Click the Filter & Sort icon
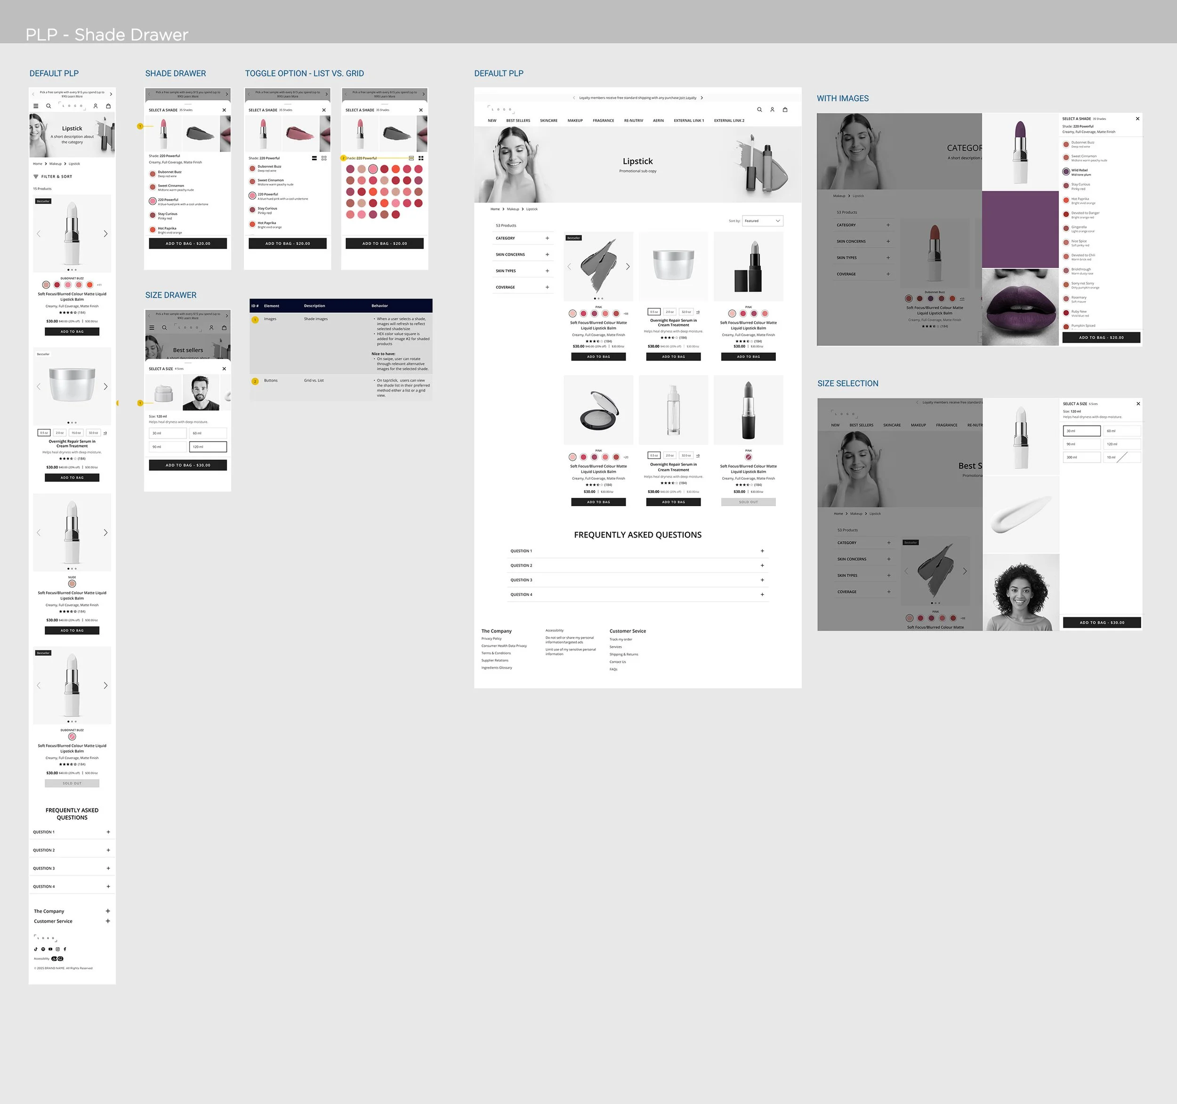This screenshot has height=1104, width=1177. coord(35,177)
